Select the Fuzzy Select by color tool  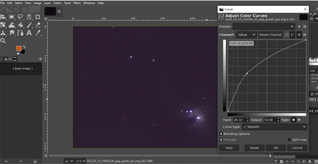29,17
